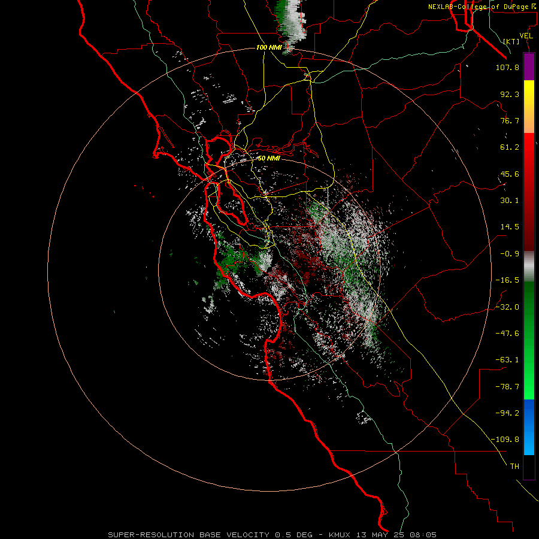The width and height of the screenshot is (539, 539).
Task: Click the 14.5 velocity scale value
Action: [x=510, y=227]
